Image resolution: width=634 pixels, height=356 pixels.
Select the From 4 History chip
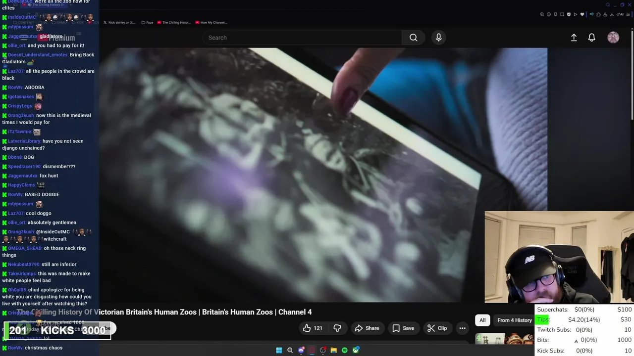click(x=515, y=320)
